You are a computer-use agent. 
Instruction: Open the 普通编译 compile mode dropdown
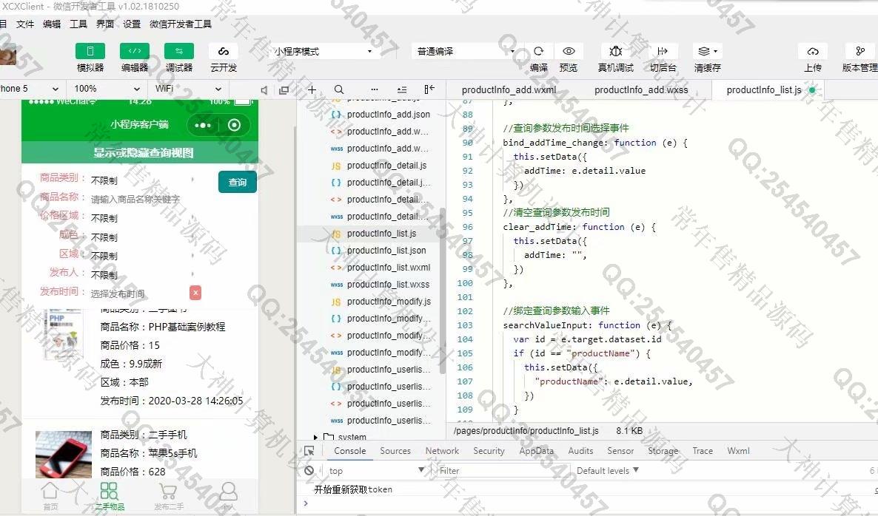click(x=465, y=52)
